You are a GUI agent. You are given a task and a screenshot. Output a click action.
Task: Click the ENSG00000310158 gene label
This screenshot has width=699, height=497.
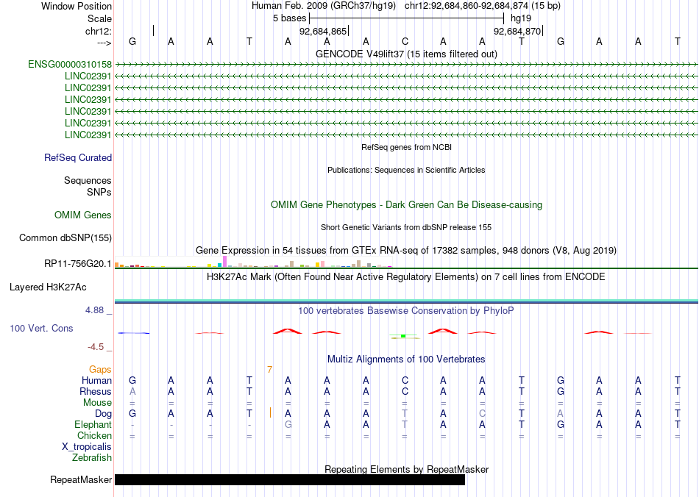(x=70, y=65)
